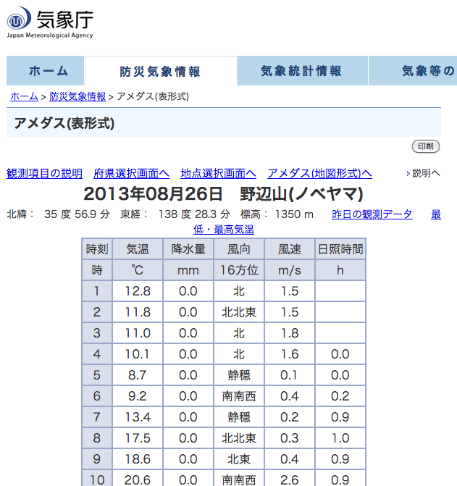
Task: Click the m/s unit cell
Action: tap(290, 270)
